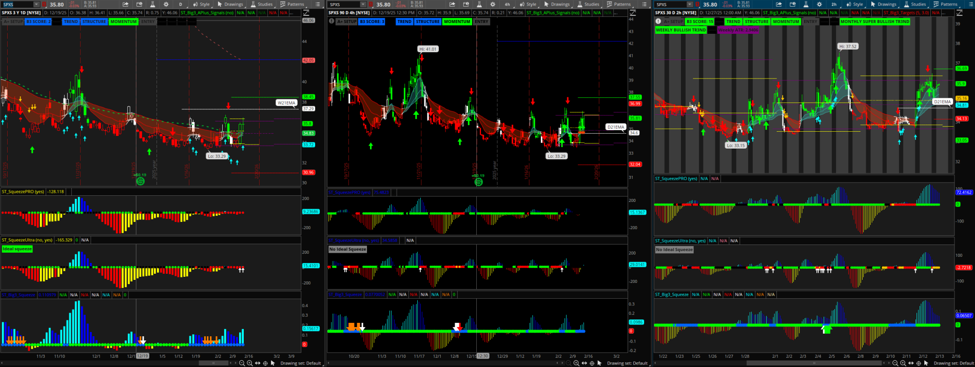Click zoom out magnifier below the daily chart
Image resolution: width=975 pixels, height=367 pixels.
242,363
